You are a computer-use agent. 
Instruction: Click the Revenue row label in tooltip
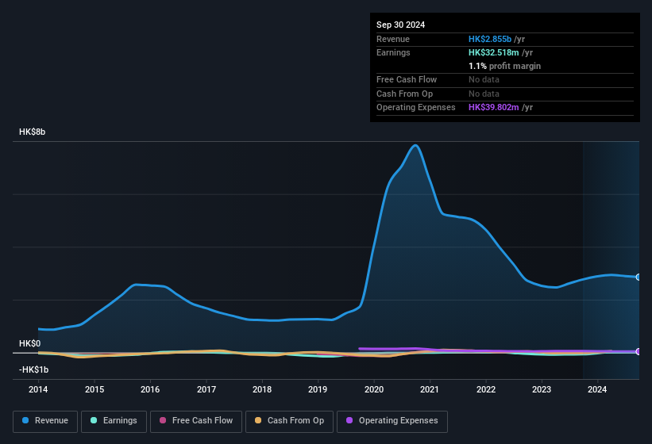click(x=393, y=39)
